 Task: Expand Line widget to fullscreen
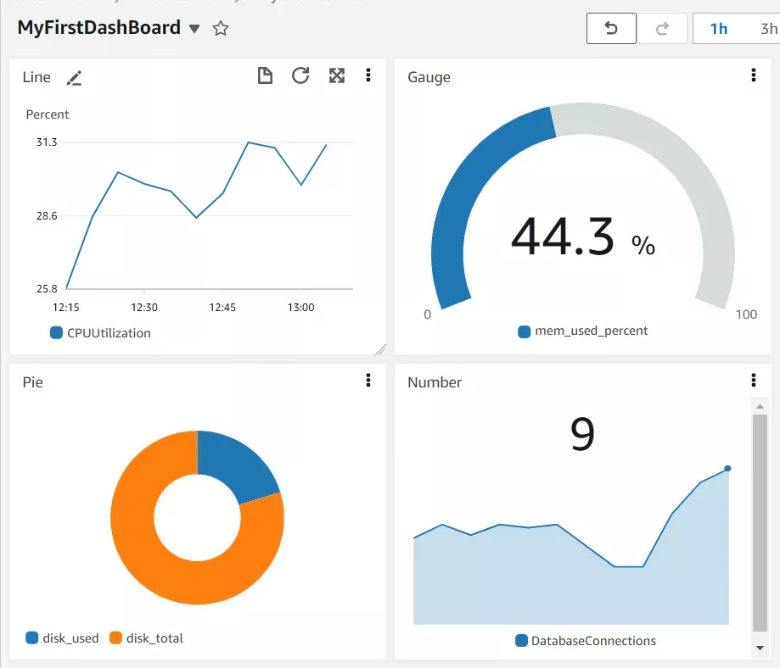[x=337, y=76]
